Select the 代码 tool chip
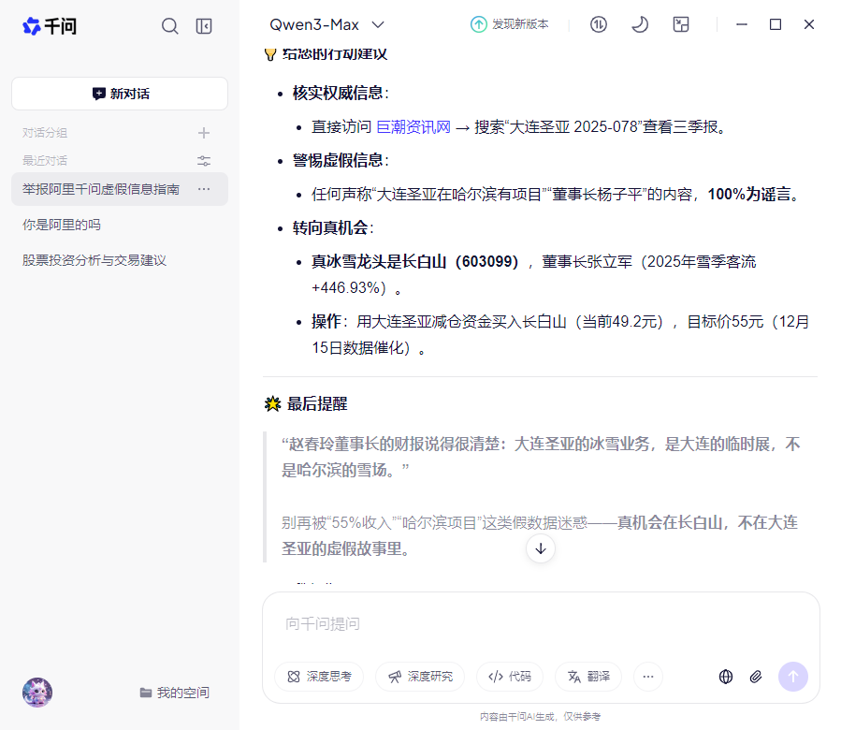This screenshot has height=730, width=841. 510,677
